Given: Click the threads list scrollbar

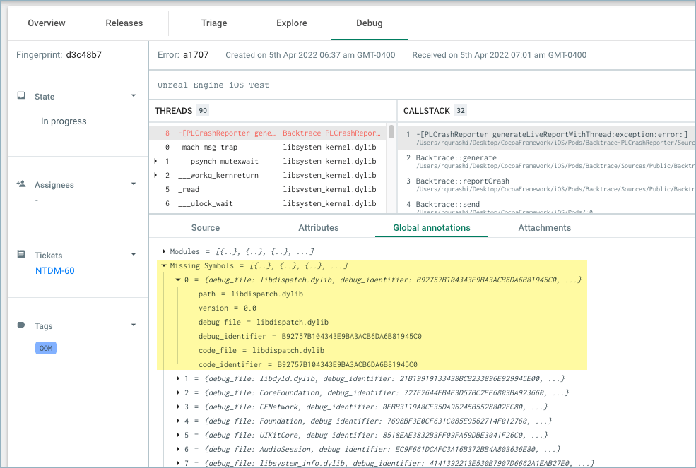Looking at the screenshot, I should coord(391,132).
